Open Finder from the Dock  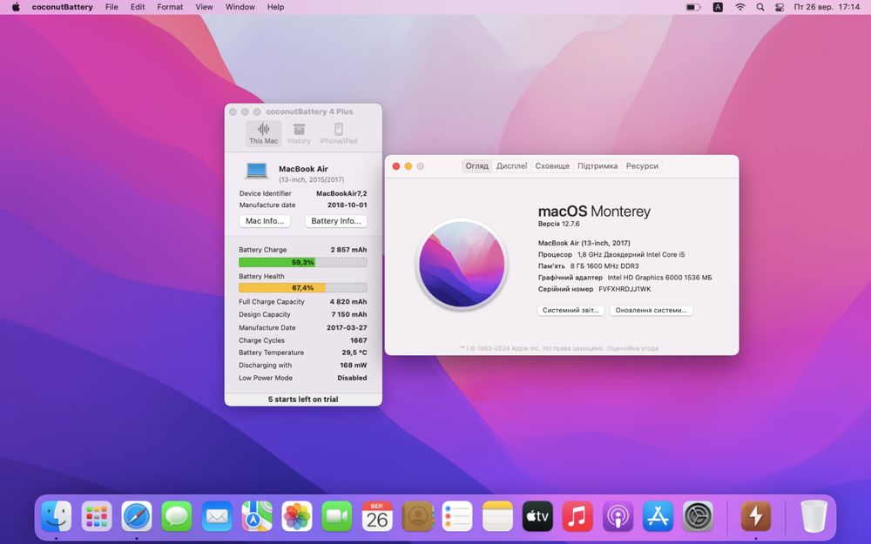(57, 516)
